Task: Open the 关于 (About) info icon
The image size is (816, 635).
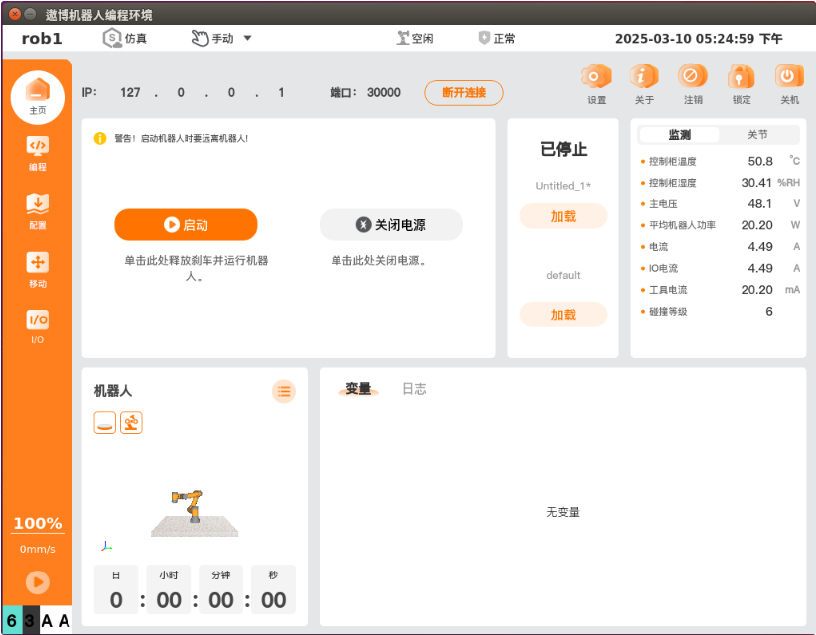Action: 644,78
